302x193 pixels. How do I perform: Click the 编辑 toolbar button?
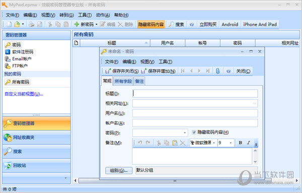108,24
